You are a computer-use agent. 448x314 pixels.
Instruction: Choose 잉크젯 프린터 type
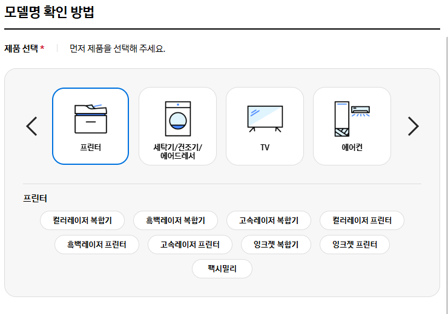pos(355,245)
